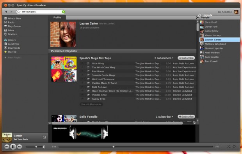Go back with the left navigation arrow
The image size is (242, 154).
point(6,12)
